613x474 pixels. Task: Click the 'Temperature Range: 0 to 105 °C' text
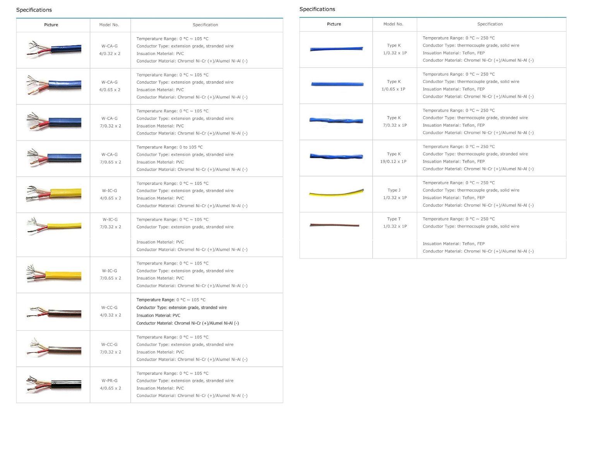(169, 147)
